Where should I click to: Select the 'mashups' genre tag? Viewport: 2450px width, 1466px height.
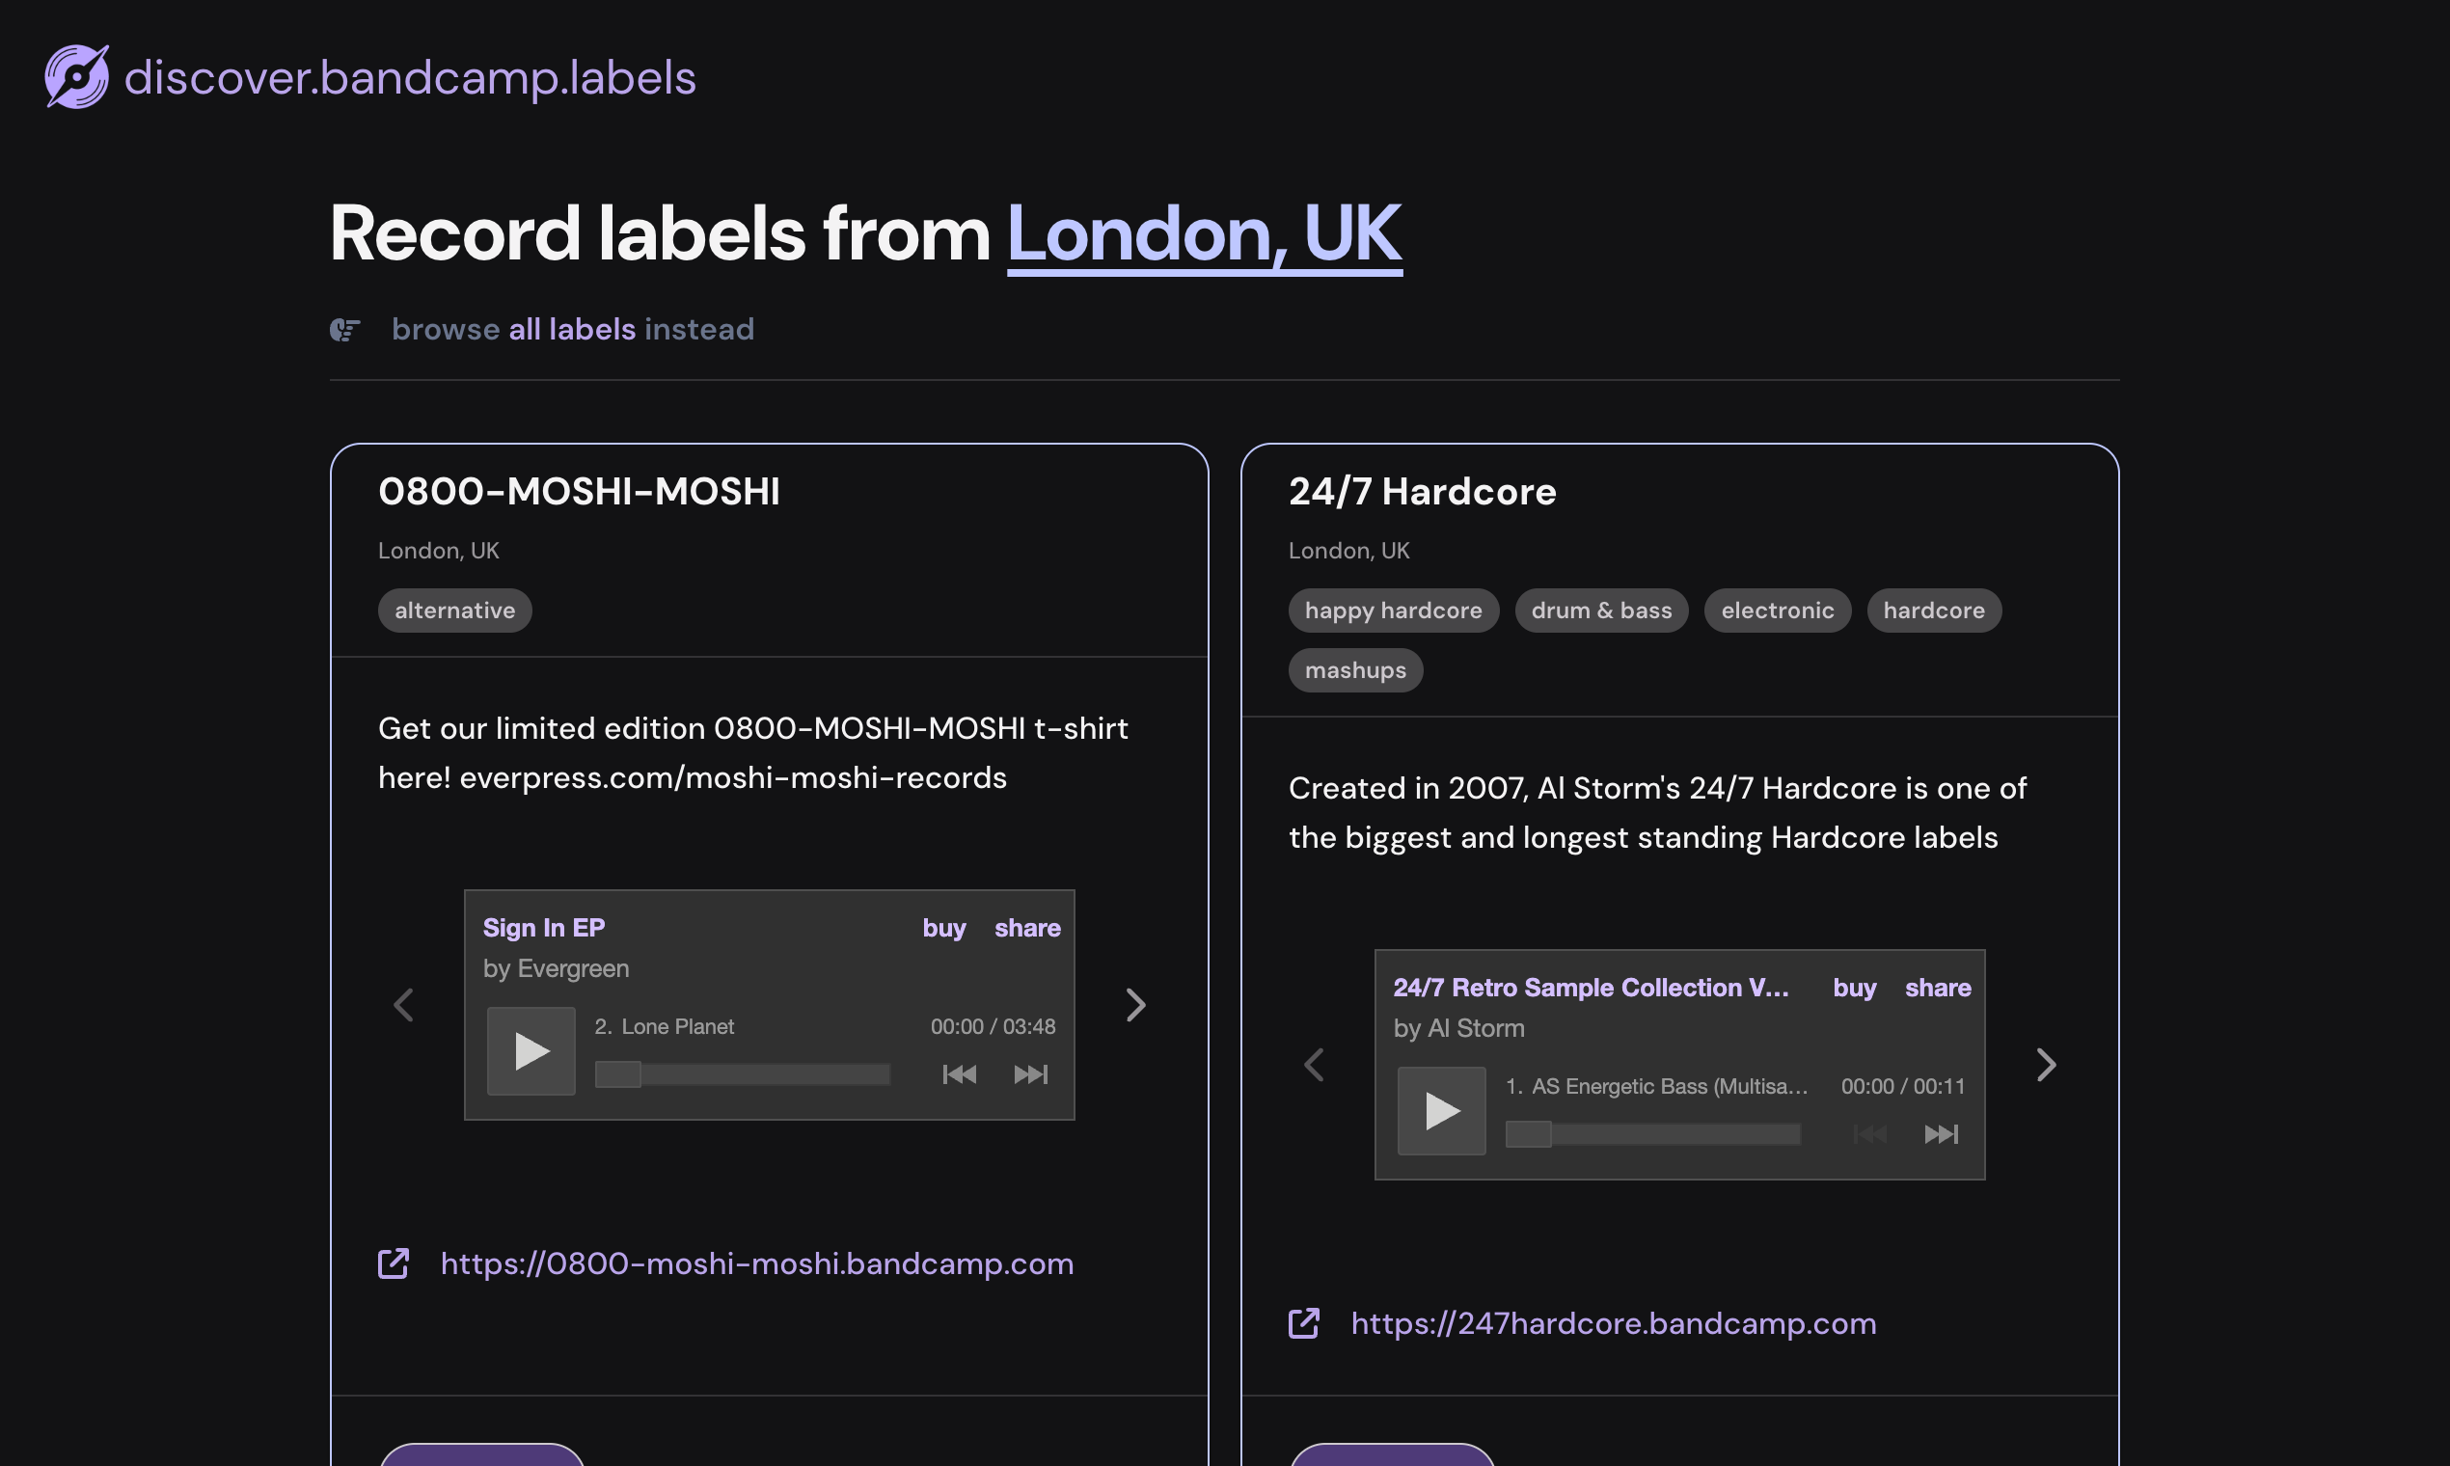pyautogui.click(x=1355, y=669)
